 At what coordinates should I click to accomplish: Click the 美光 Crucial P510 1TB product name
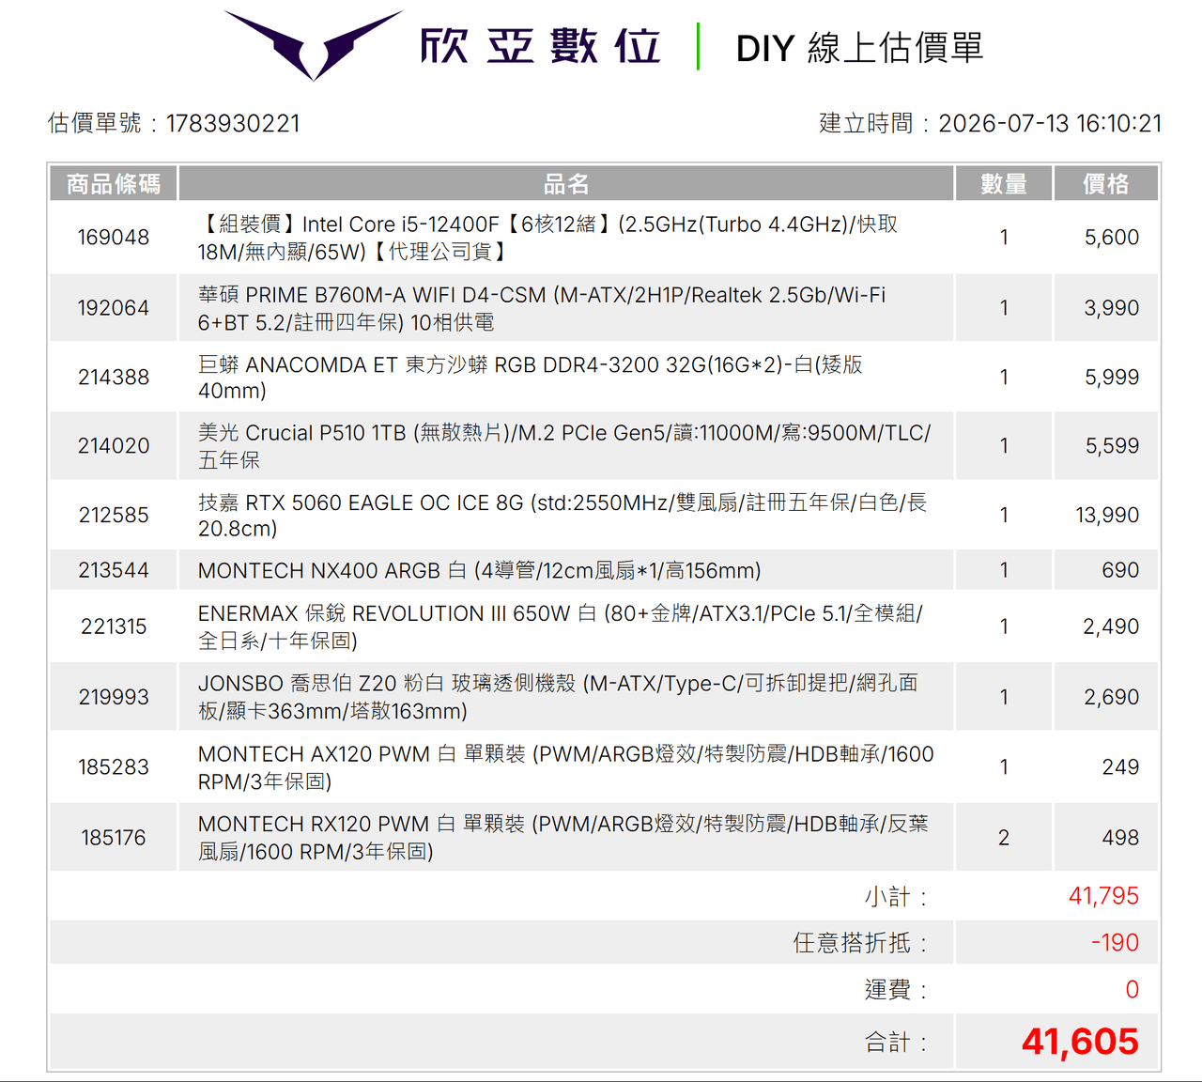click(564, 446)
